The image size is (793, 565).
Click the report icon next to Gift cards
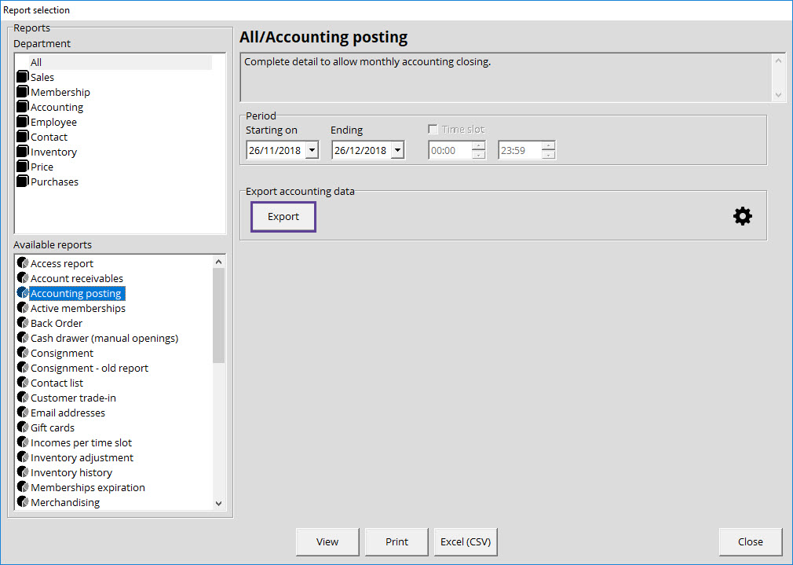pyautogui.click(x=22, y=427)
